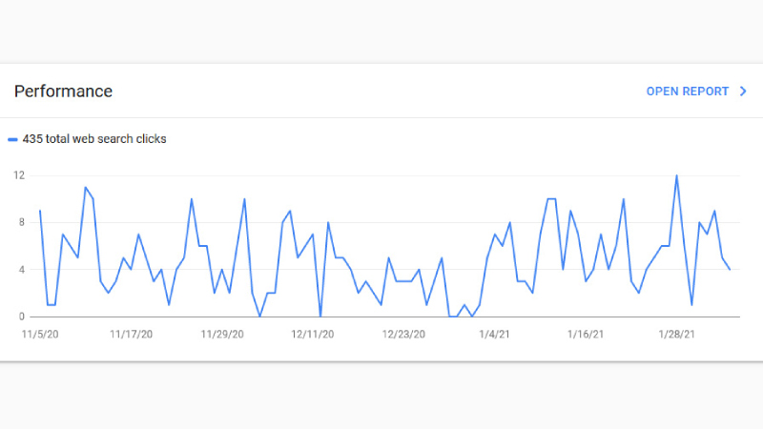Screen dimensions: 763x429
Task: Click the OPEN REPORT link
Action: 687,92
